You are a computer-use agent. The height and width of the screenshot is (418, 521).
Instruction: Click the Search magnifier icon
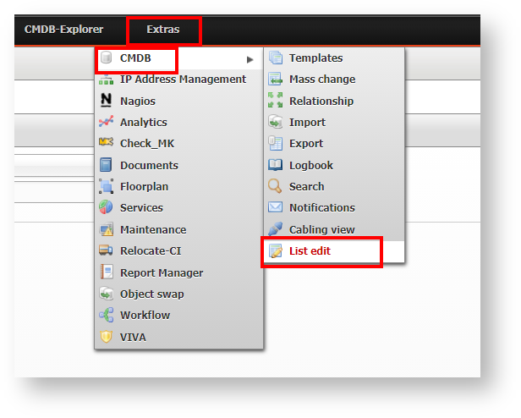[x=275, y=186]
